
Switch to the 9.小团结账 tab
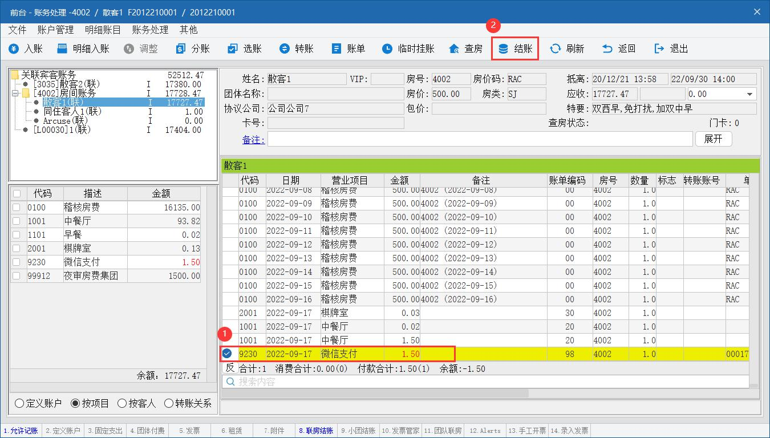pyautogui.click(x=358, y=431)
